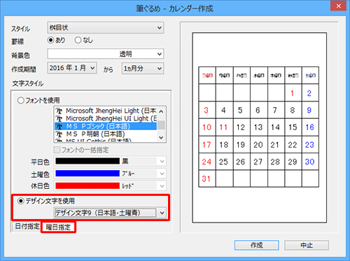Click date 20 in calendar preview

click(258, 145)
